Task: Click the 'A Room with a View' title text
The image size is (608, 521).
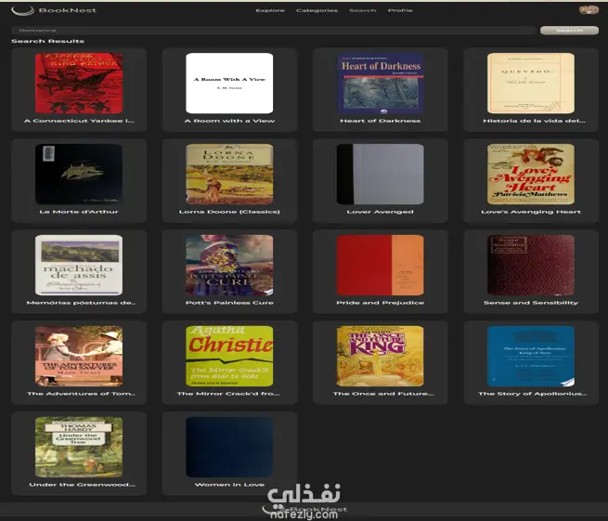Action: pos(229,121)
